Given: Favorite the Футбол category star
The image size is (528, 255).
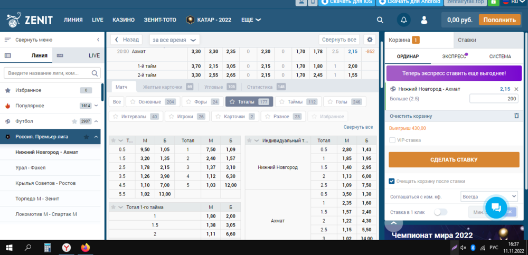Looking at the screenshot, I should point(74,121).
